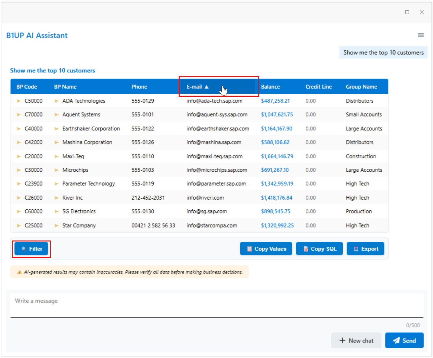
Task: Open link arrow next to C25000
Action: pos(19,226)
